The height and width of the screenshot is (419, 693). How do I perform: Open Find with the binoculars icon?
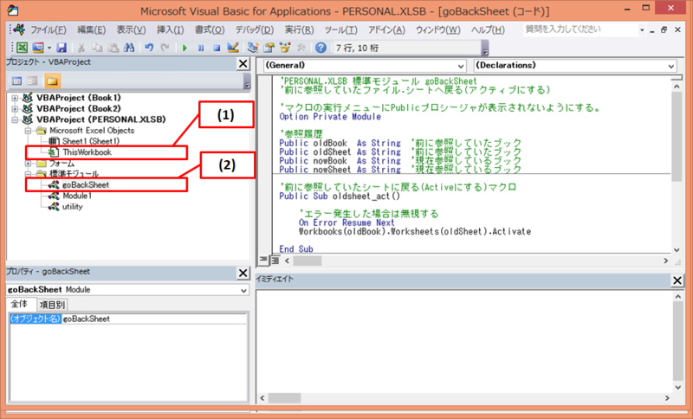click(x=129, y=48)
